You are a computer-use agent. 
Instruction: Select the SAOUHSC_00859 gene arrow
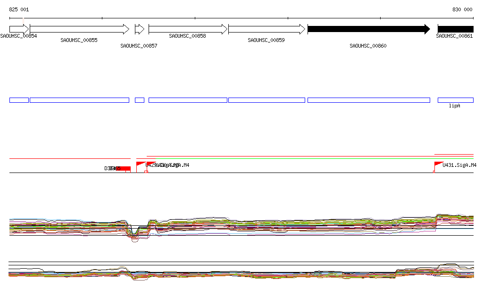click(266, 29)
